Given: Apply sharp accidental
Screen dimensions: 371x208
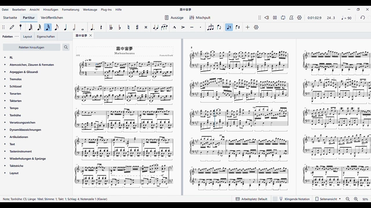Looking at the screenshot, I should [x=137, y=27].
